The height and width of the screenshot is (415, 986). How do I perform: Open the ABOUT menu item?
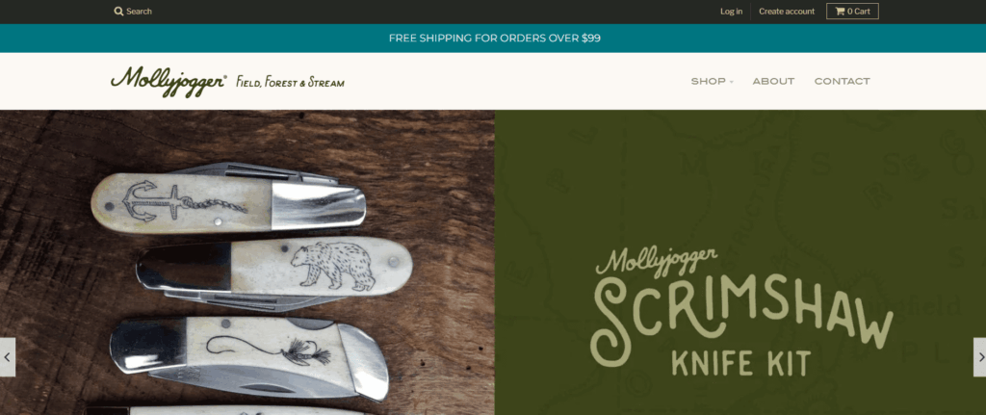click(773, 81)
